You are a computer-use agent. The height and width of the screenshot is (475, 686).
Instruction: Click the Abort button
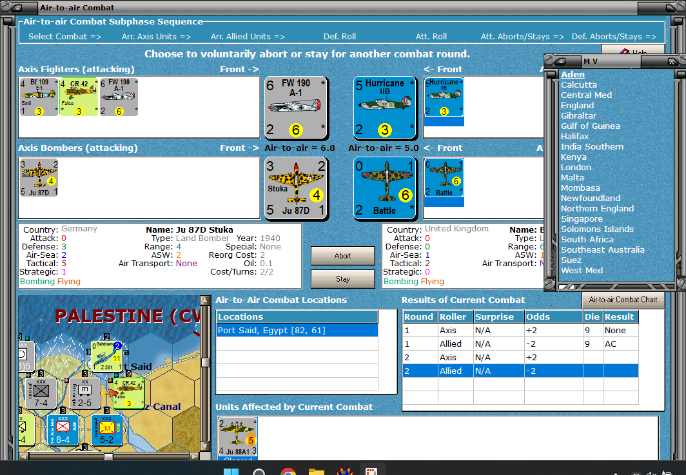click(342, 256)
